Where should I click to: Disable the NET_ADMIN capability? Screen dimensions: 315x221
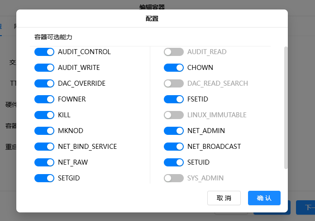point(174,131)
